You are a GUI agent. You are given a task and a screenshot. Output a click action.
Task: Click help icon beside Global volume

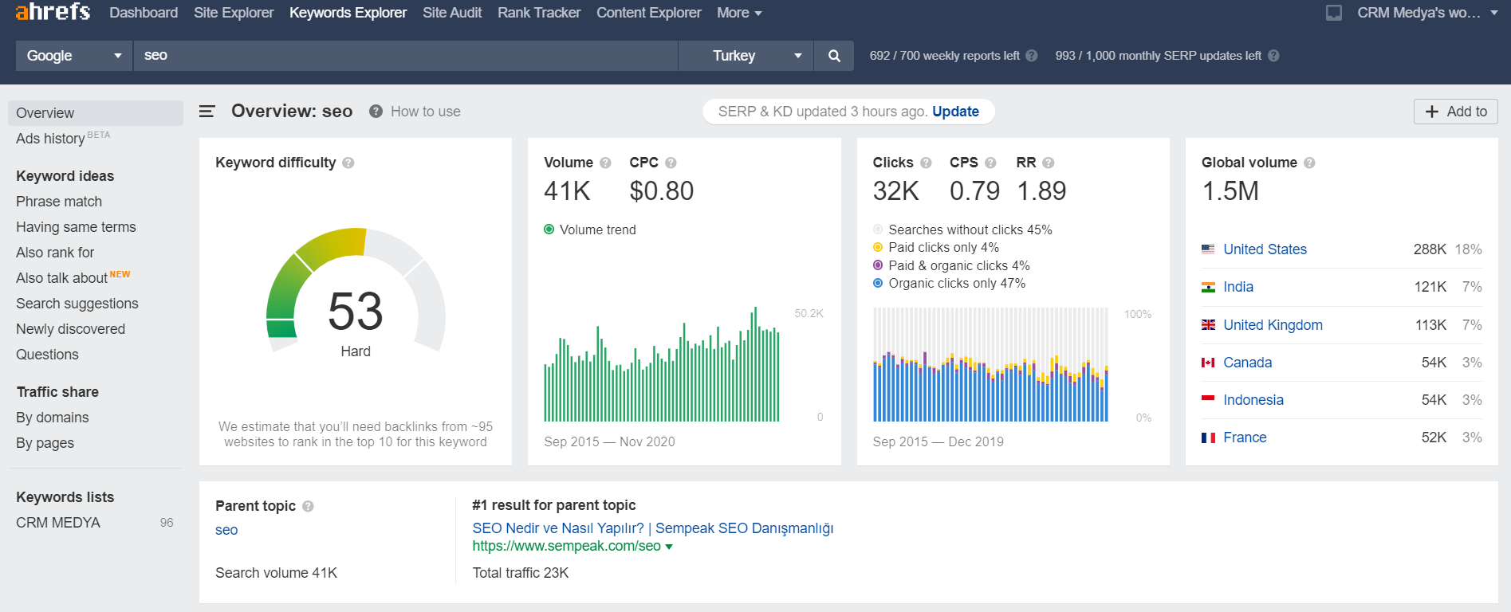click(1309, 163)
